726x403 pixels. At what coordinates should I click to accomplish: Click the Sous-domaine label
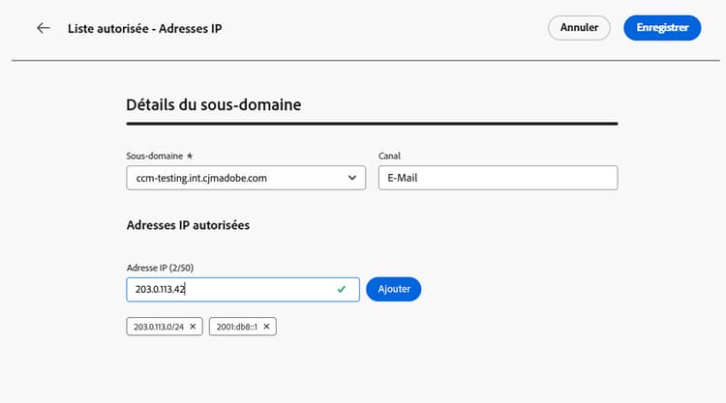[155, 156]
